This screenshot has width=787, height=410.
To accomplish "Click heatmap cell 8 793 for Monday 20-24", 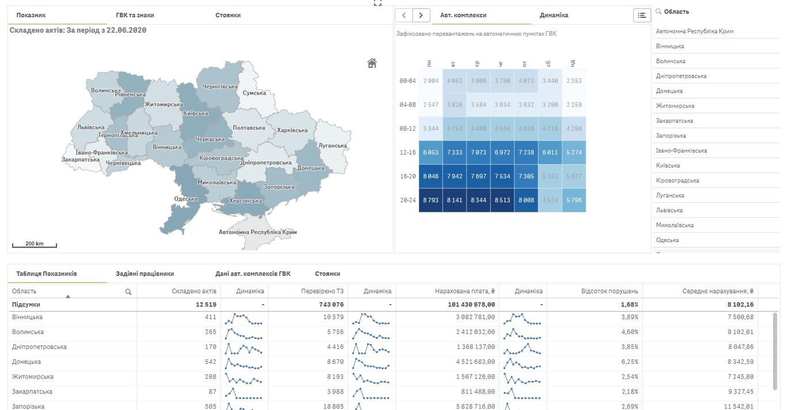I will point(430,200).
